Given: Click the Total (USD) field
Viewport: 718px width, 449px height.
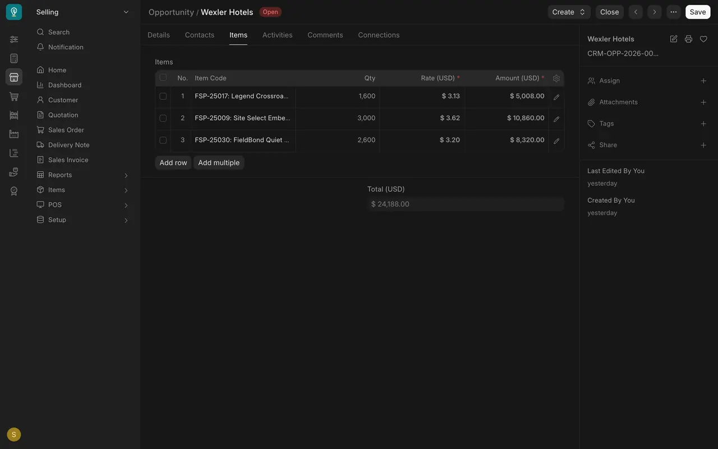Looking at the screenshot, I should click(x=466, y=204).
